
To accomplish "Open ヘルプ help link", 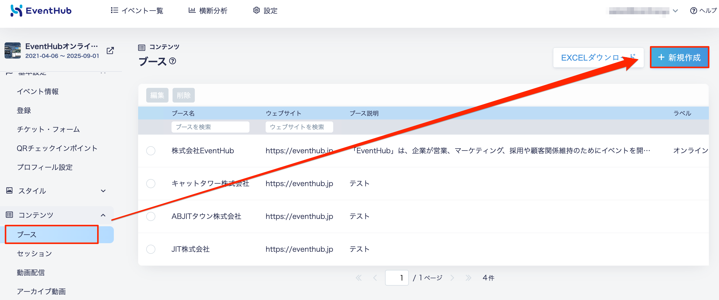I will pyautogui.click(x=704, y=11).
